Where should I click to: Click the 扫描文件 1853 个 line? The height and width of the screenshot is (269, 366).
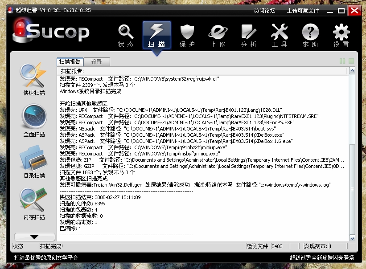click(x=97, y=172)
